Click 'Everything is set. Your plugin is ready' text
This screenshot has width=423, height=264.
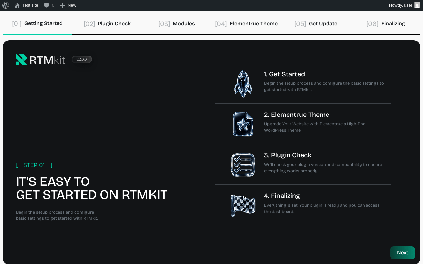coord(322,208)
